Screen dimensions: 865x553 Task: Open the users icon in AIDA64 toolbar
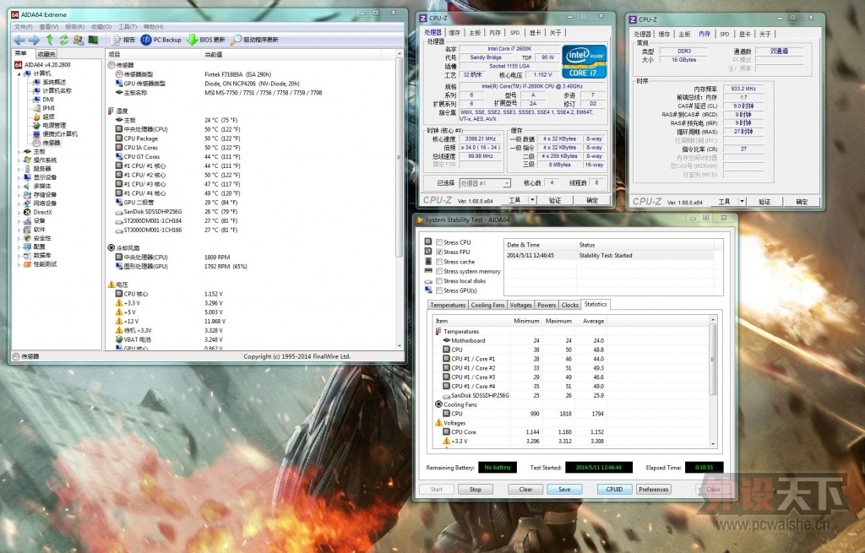coord(79,40)
